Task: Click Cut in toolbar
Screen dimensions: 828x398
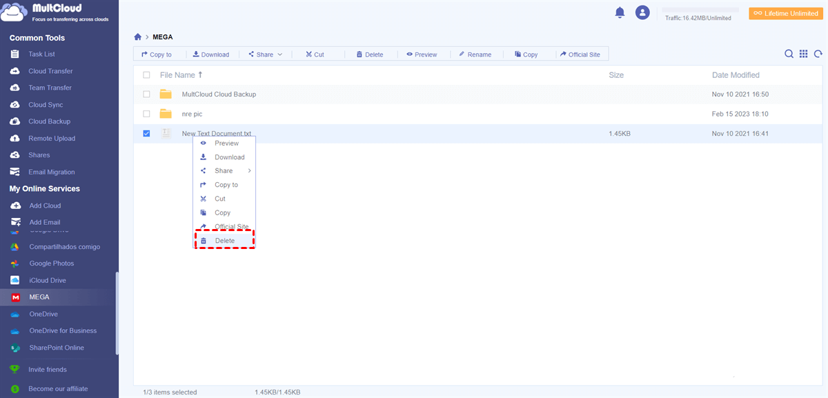Action: [315, 54]
